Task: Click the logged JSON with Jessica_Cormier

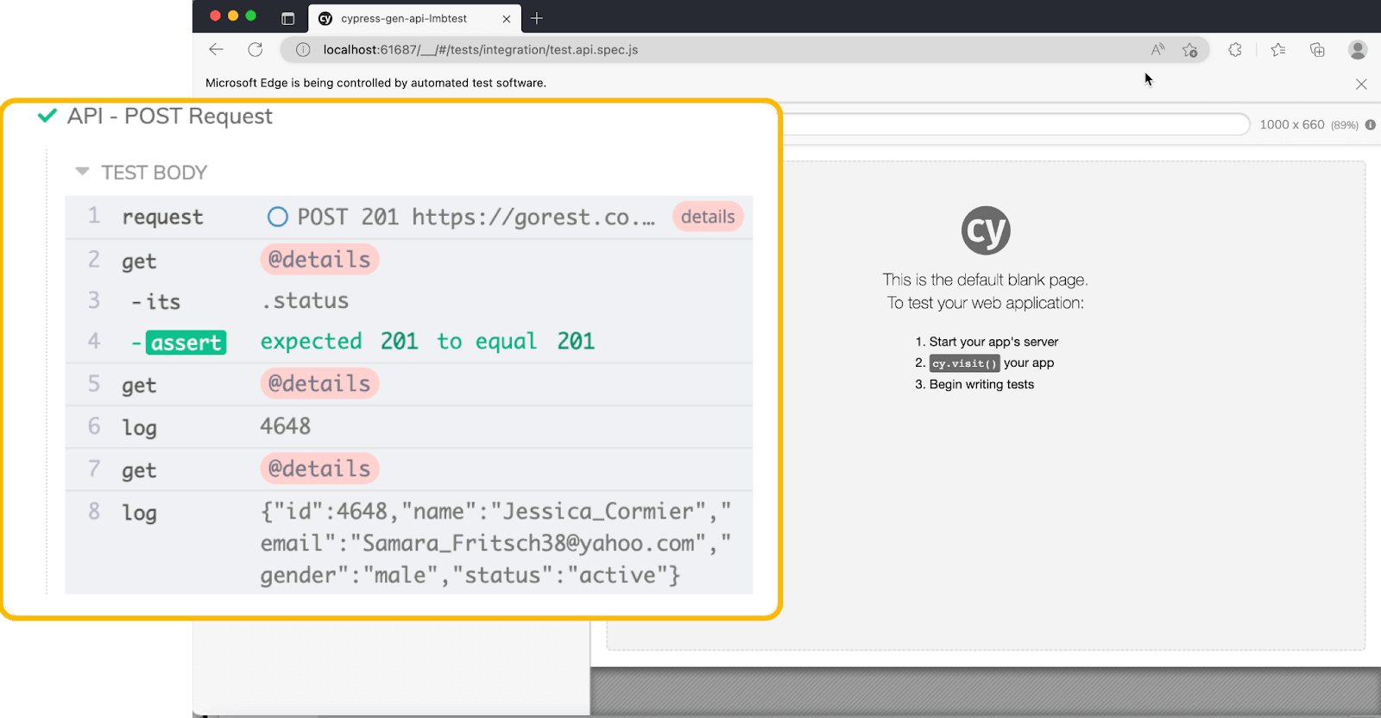Action: pyautogui.click(x=495, y=543)
